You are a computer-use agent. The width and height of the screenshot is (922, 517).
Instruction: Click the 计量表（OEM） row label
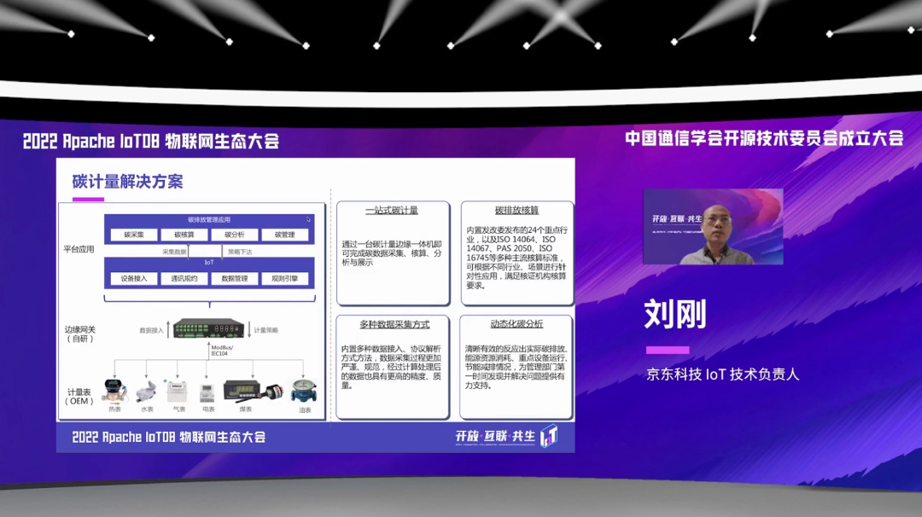(79, 397)
